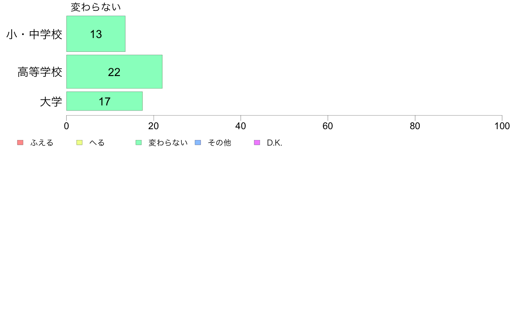Click the blue その他 legend swatch
514x318 pixels.
click(x=198, y=143)
